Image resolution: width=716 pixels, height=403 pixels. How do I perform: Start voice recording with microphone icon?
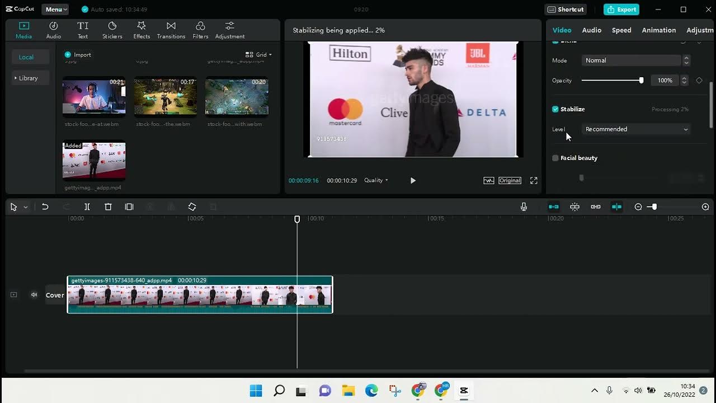[x=524, y=207]
